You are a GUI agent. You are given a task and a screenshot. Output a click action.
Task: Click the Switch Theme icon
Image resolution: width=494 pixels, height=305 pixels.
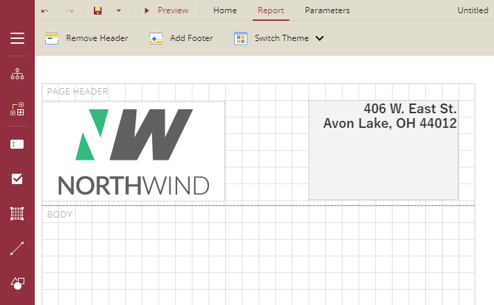240,38
